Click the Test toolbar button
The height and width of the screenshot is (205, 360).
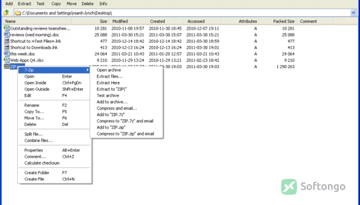click(40, 4)
